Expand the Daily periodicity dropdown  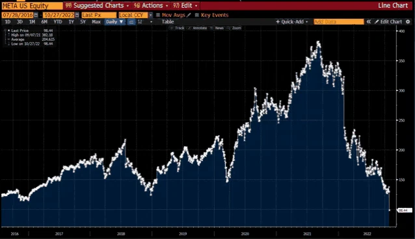(x=114, y=21)
